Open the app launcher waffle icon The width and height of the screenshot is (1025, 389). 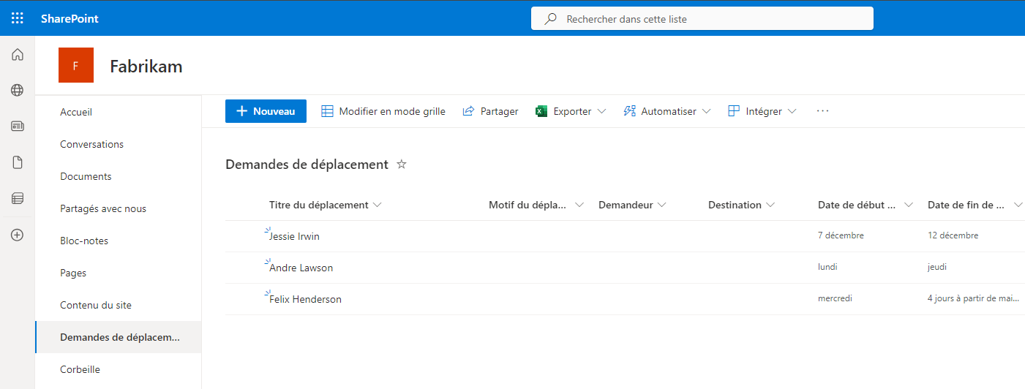pyautogui.click(x=18, y=18)
